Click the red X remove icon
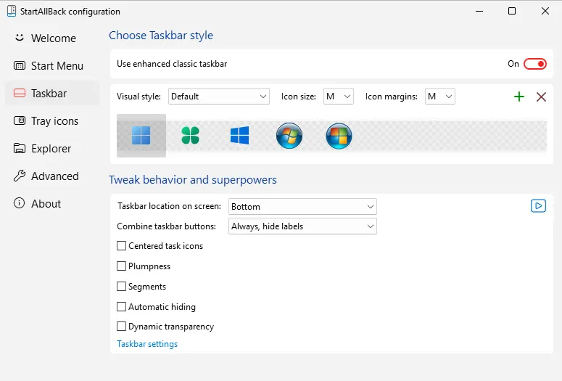 (541, 97)
